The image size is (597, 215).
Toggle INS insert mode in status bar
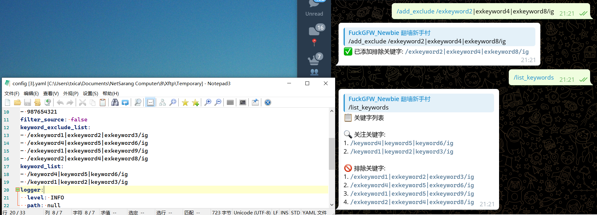pos(284,213)
